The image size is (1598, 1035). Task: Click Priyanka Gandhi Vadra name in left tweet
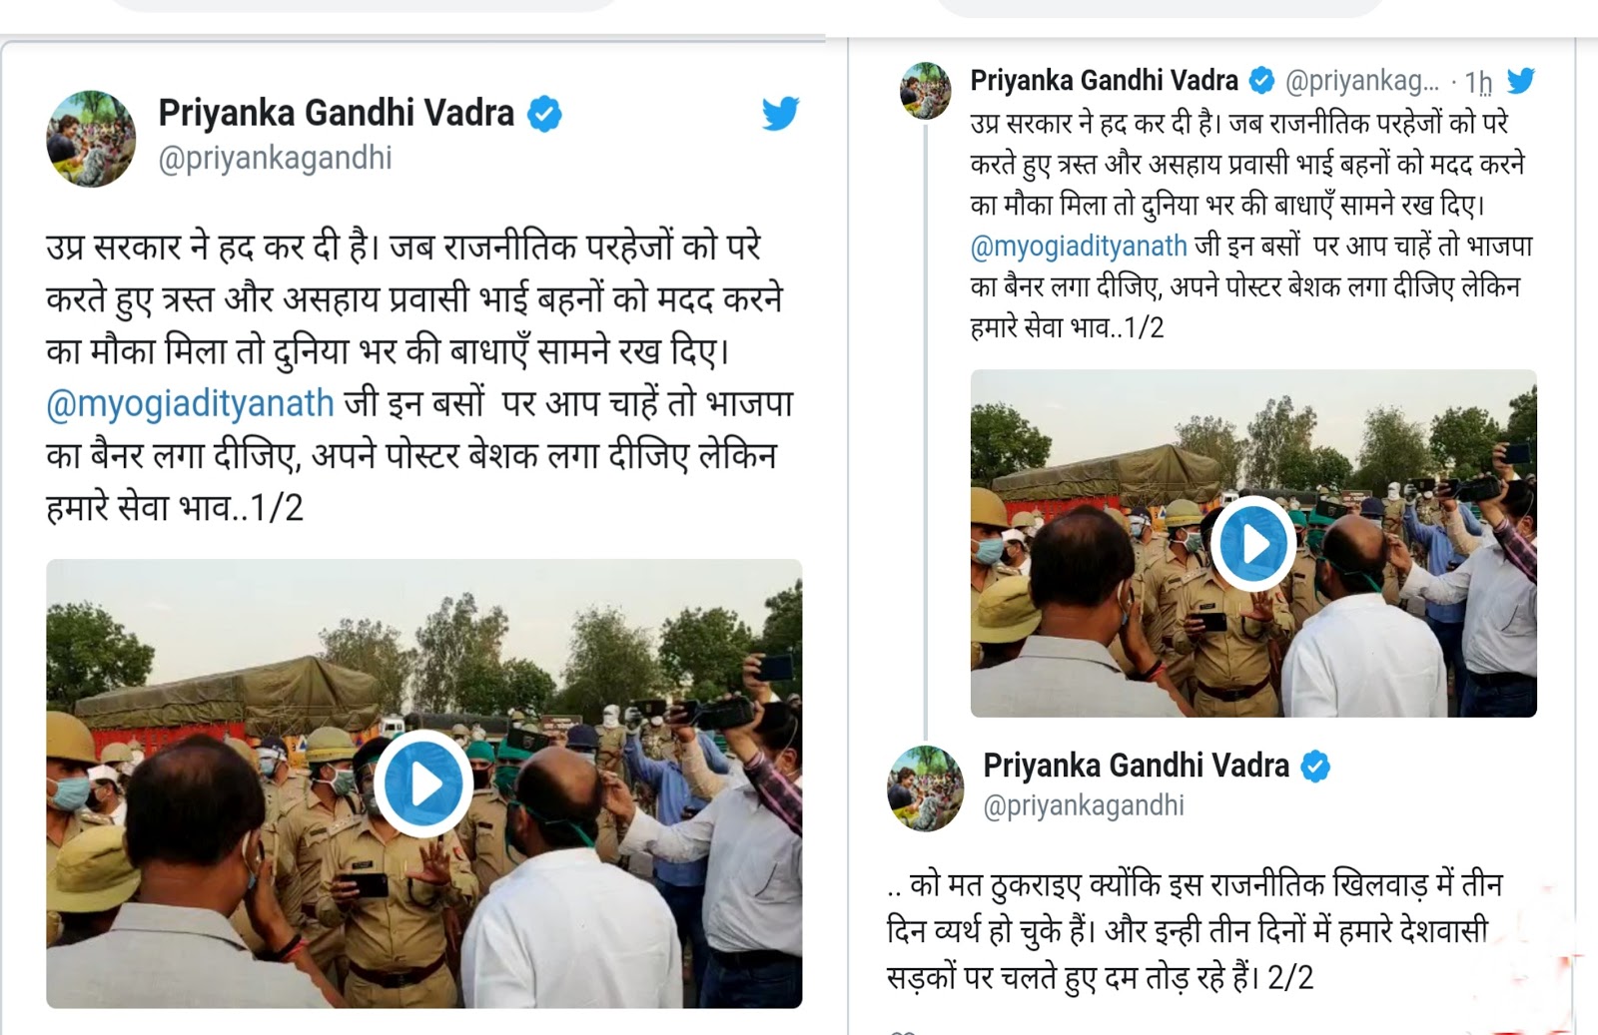click(x=336, y=113)
